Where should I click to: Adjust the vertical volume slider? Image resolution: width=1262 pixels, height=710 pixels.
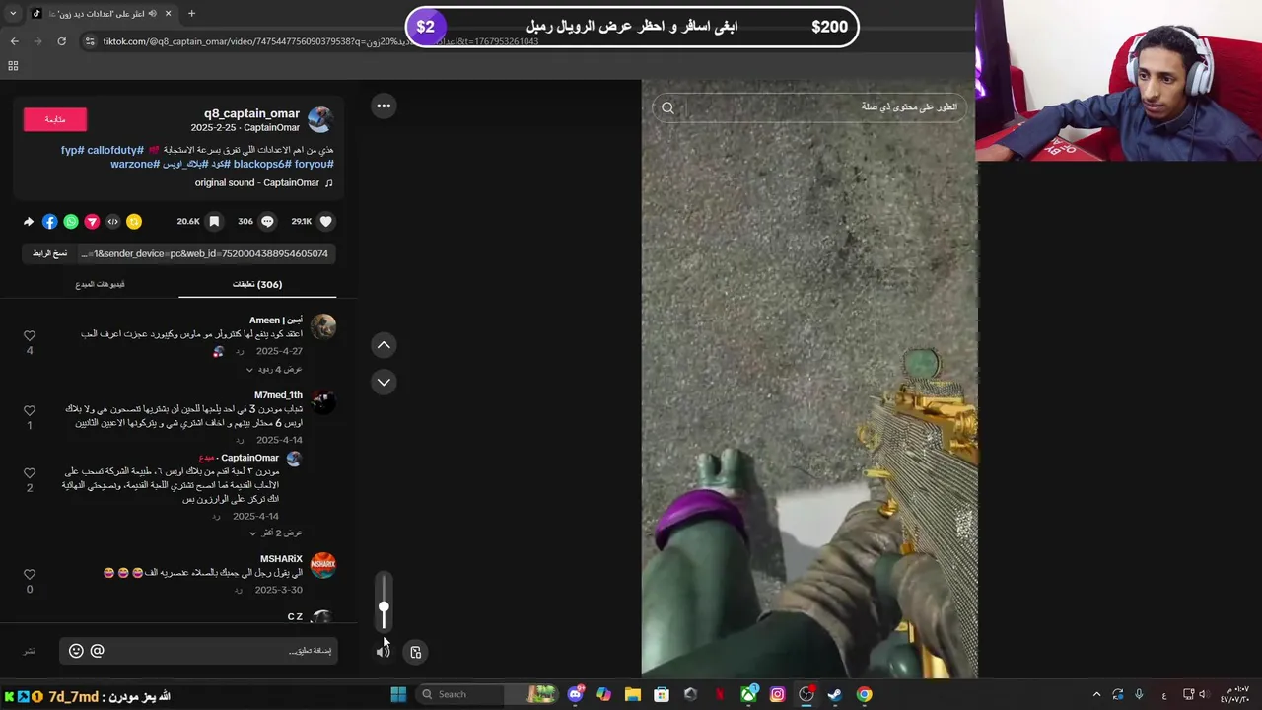(x=384, y=603)
